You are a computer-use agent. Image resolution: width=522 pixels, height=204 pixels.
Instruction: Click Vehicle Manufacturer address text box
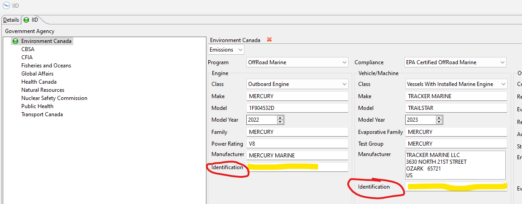pos(455,165)
